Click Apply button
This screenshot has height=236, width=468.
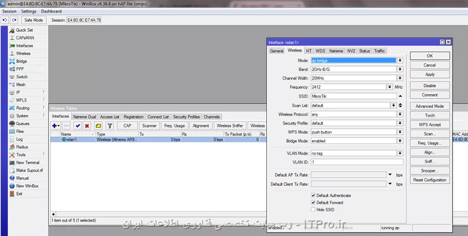pos(430,74)
